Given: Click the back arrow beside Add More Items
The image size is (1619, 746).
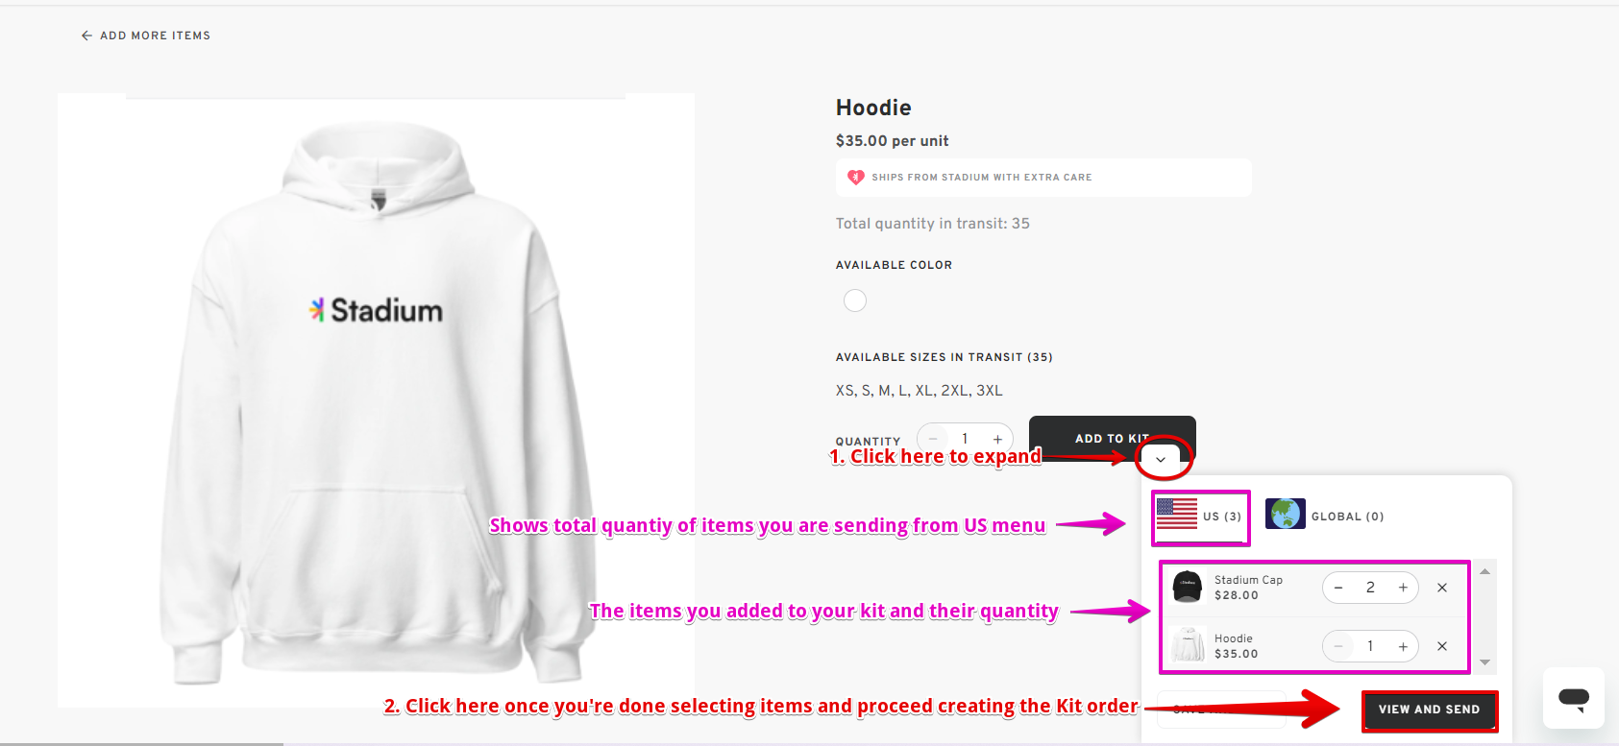Looking at the screenshot, I should [86, 36].
